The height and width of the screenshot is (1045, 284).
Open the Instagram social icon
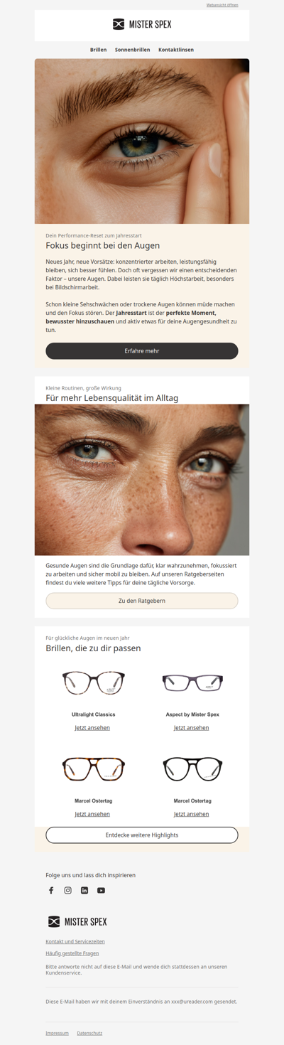click(68, 890)
